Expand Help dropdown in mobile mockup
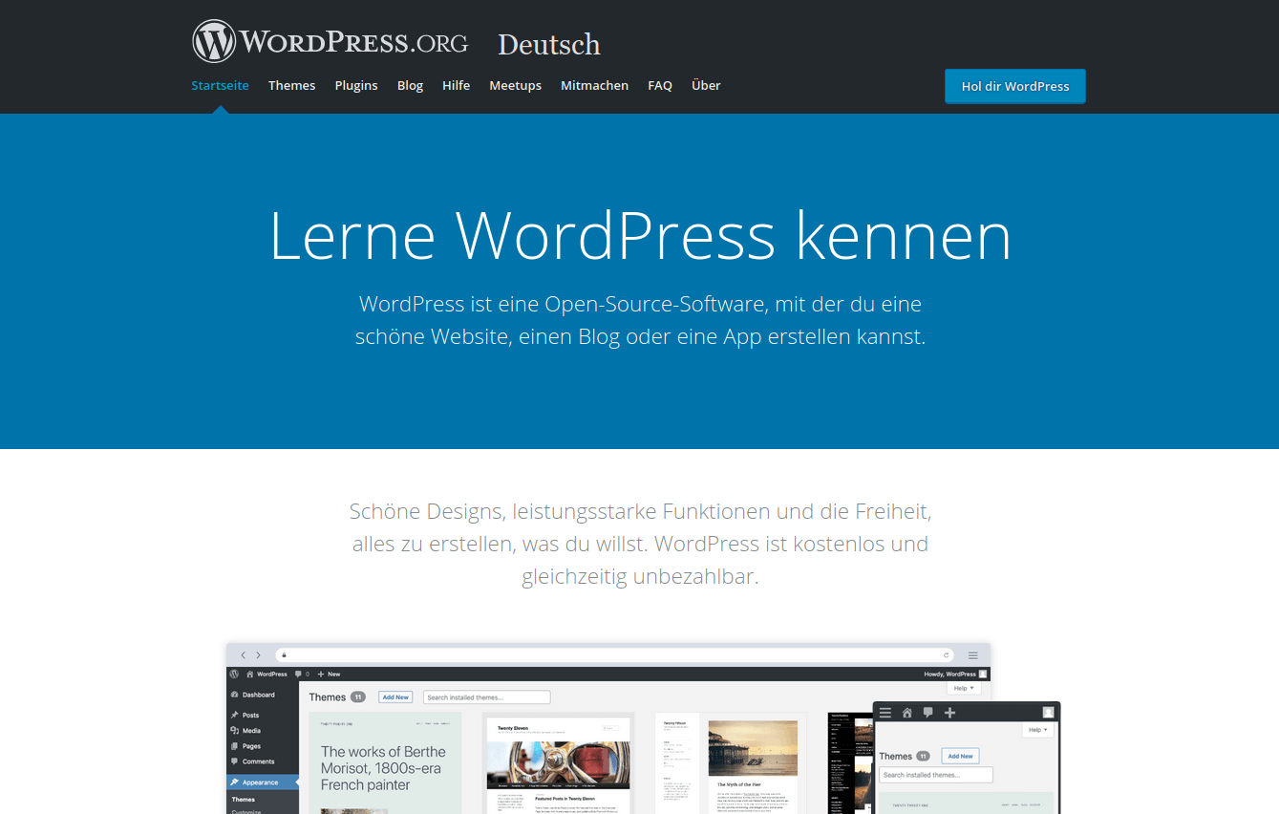1279x814 pixels. click(x=1037, y=730)
